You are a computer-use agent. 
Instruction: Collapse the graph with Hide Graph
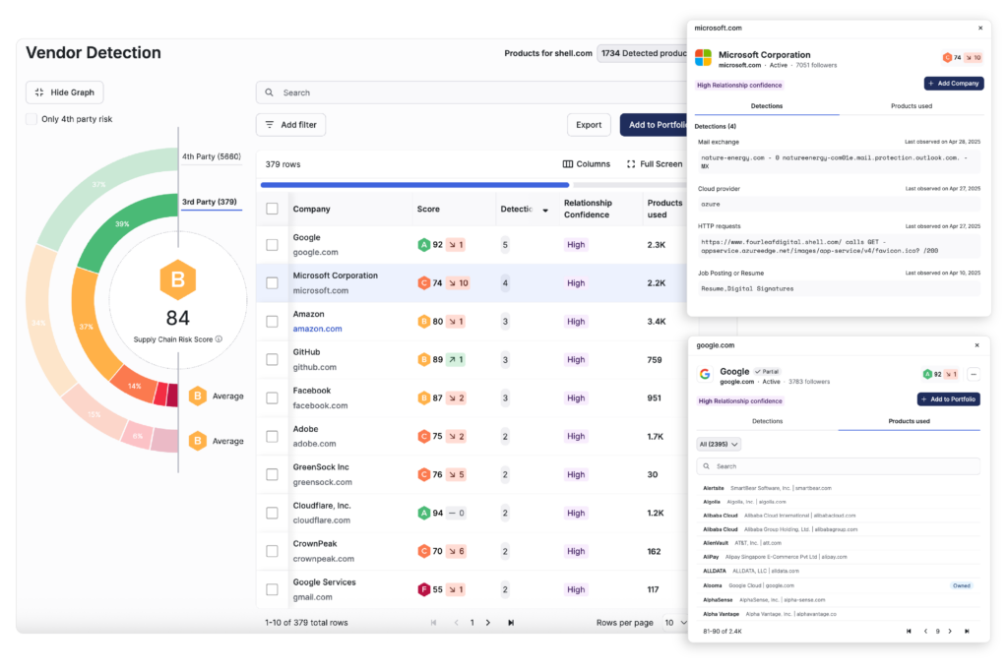point(64,92)
